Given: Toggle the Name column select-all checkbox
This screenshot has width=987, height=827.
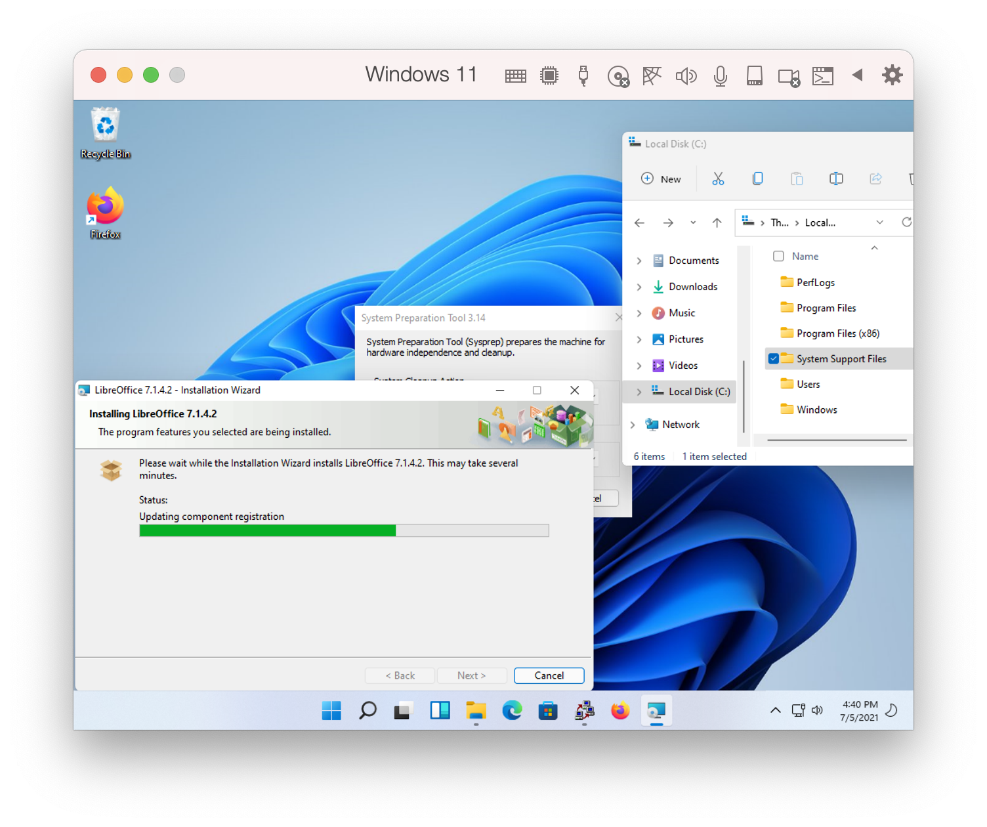Looking at the screenshot, I should (x=778, y=256).
